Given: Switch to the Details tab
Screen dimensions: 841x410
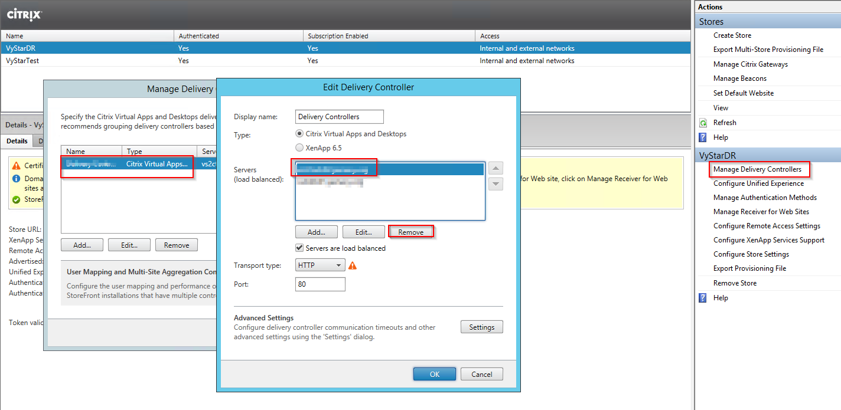Looking at the screenshot, I should coord(17,141).
